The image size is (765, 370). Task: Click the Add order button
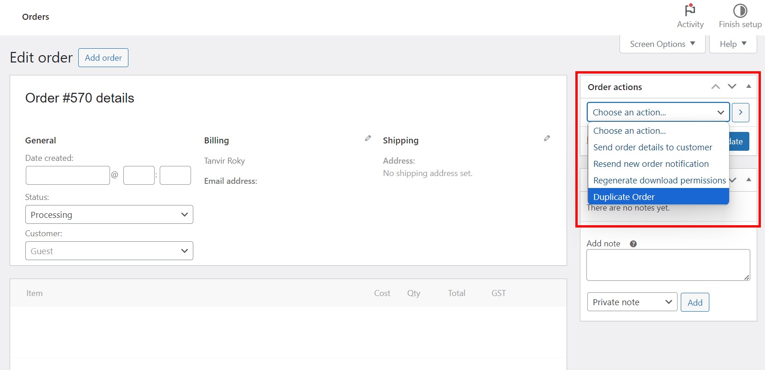coord(103,58)
